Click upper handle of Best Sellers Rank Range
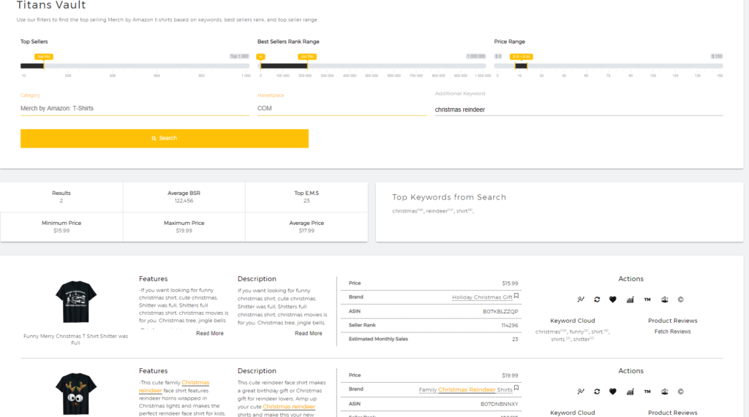The image size is (749, 417). (307, 66)
